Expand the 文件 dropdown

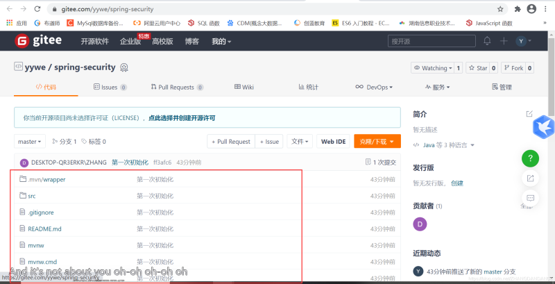point(299,142)
